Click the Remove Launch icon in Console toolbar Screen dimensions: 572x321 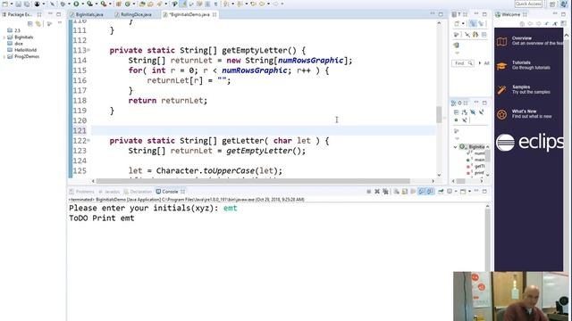377,192
